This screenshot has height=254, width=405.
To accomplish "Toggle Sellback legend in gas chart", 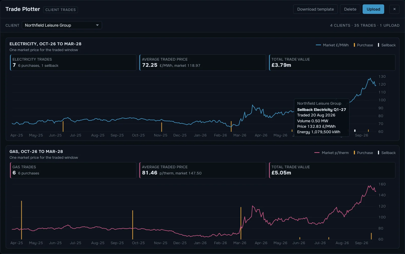I will point(387,153).
